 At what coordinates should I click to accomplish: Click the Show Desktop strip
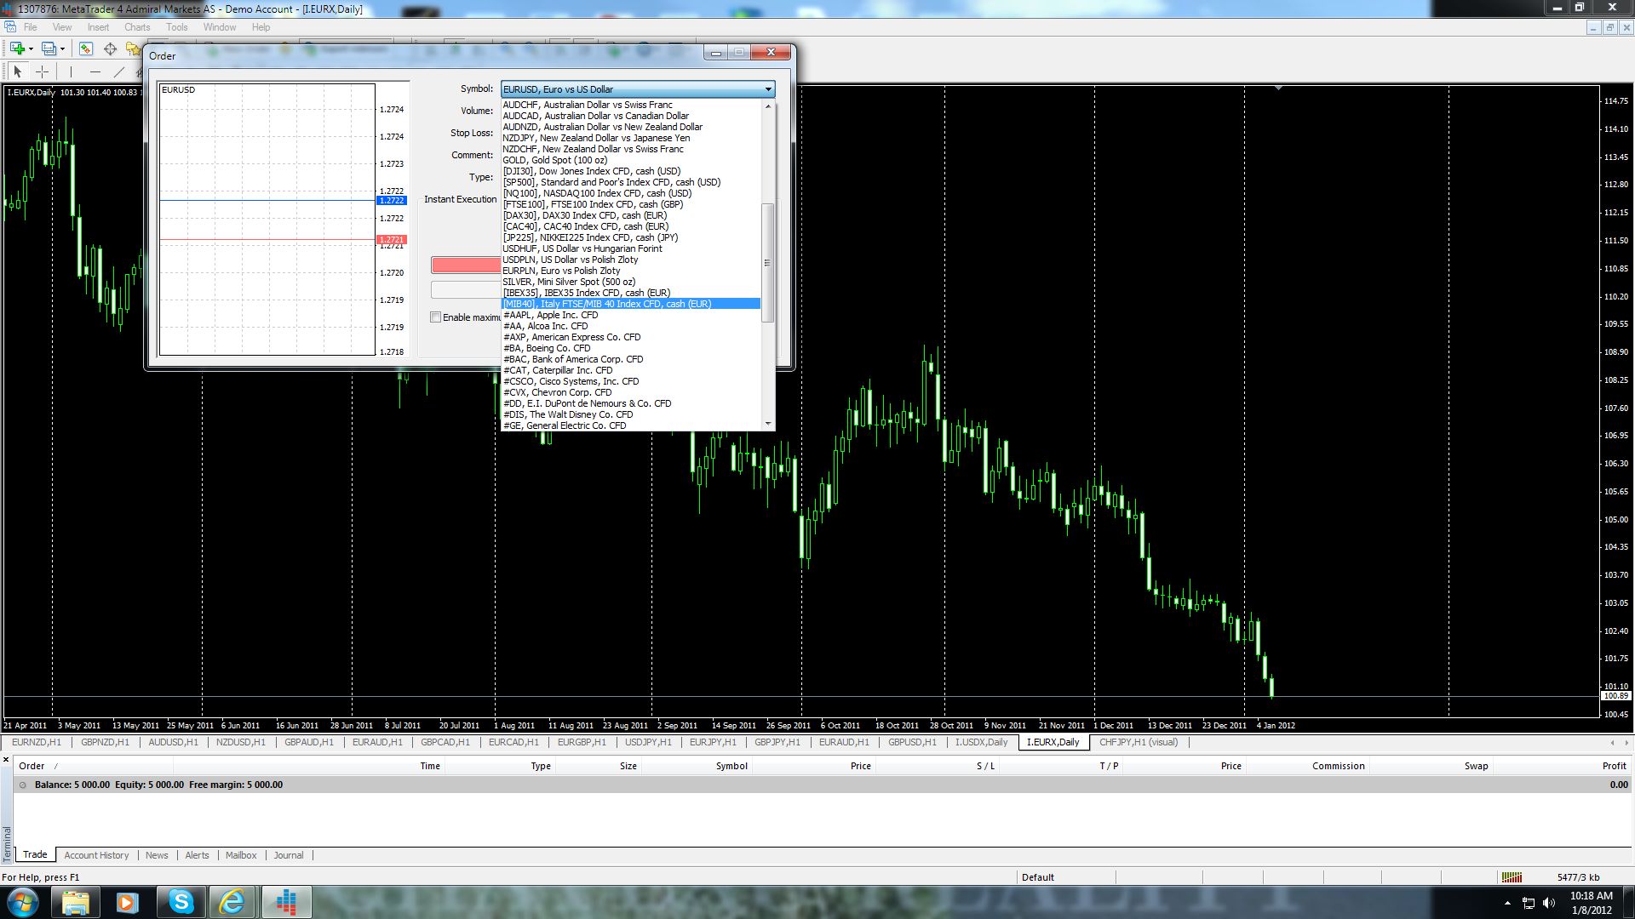click(1628, 902)
